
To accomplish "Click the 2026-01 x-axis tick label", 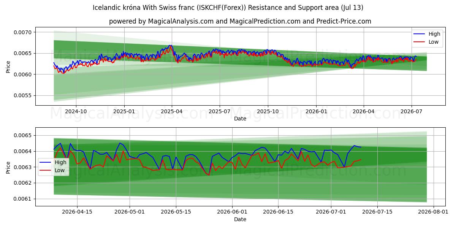I will pos(316,111).
